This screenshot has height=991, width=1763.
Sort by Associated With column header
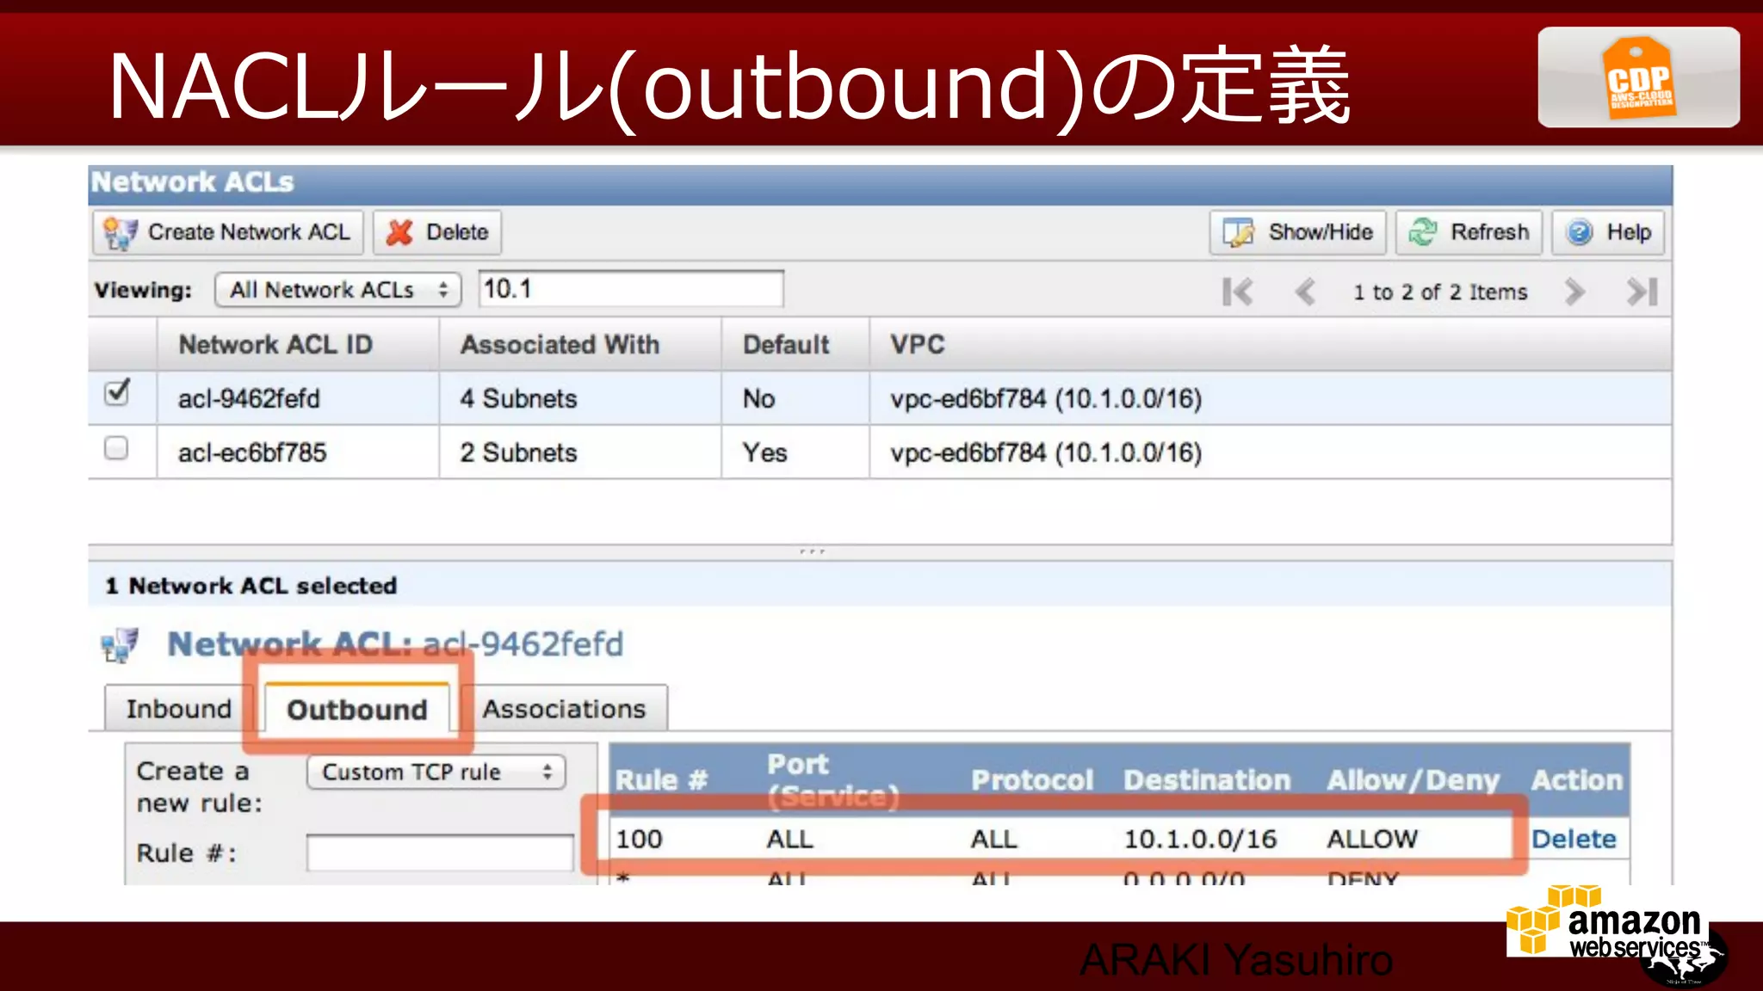point(580,344)
